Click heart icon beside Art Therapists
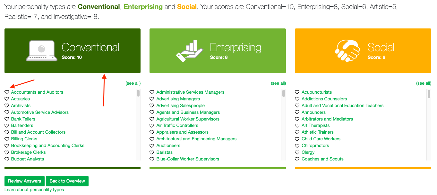This screenshot has height=195, width=437. click(297, 125)
